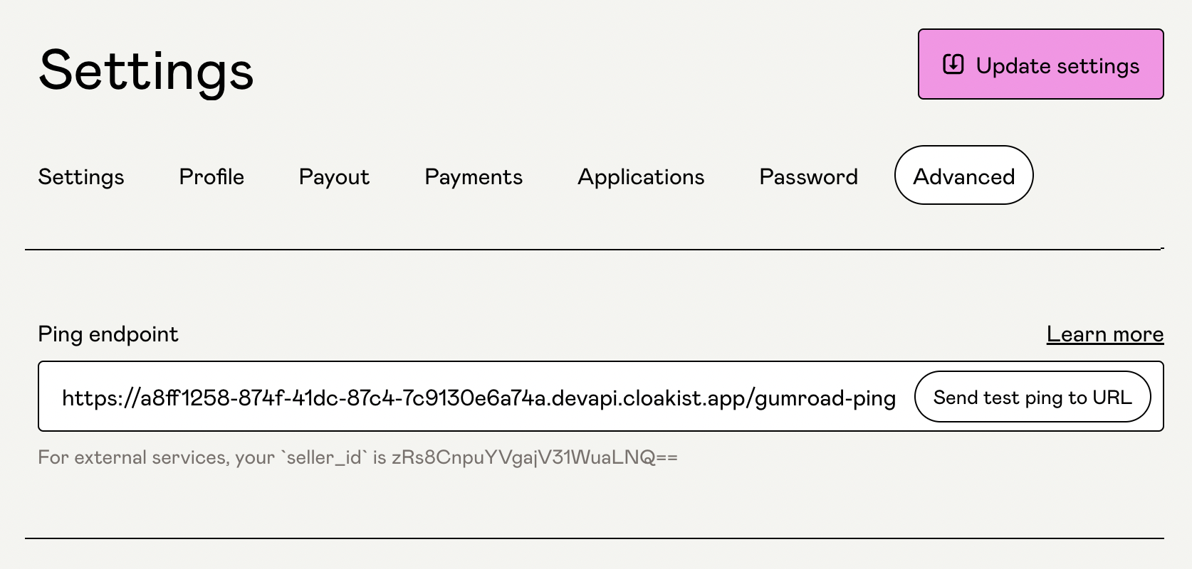Go to the Payout tab
1192x569 pixels.
point(334,176)
